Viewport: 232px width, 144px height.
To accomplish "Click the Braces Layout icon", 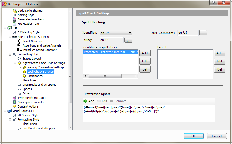I will click(19, 59).
